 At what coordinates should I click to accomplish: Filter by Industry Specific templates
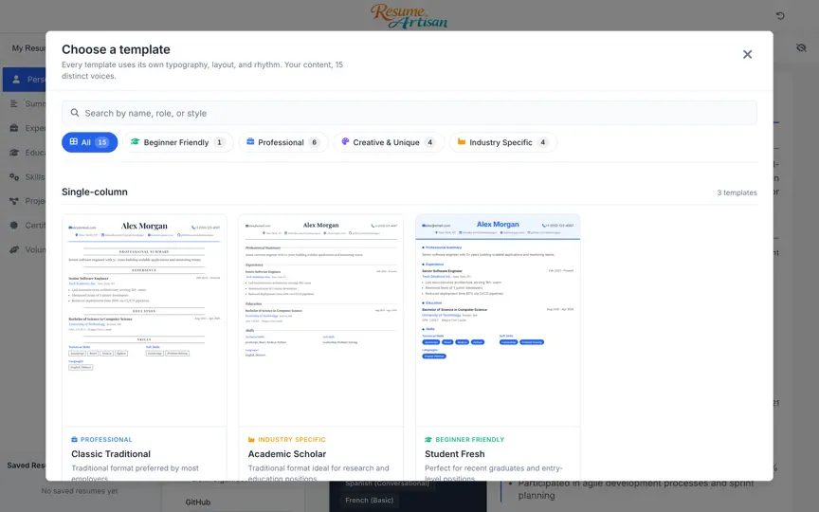(503, 142)
